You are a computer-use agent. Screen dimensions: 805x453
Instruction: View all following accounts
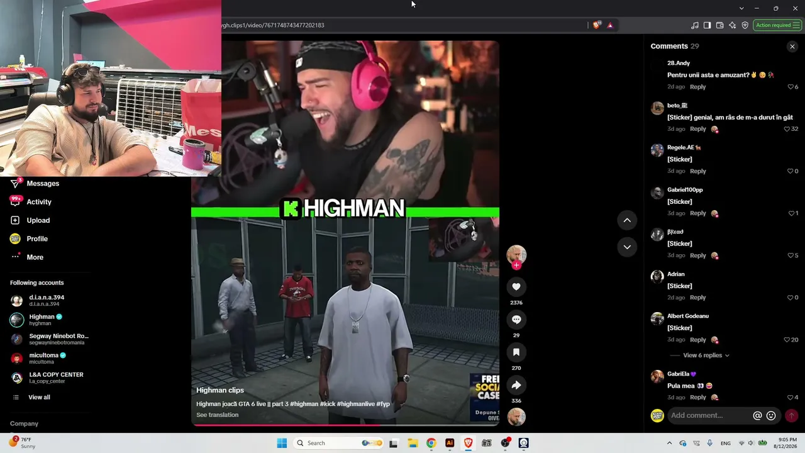tap(39, 398)
